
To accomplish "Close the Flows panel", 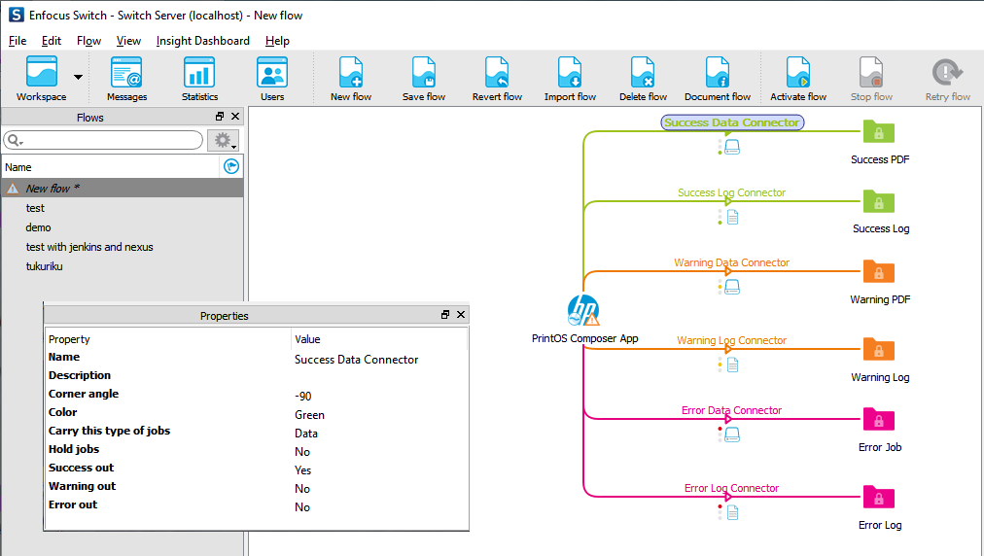I will 235,116.
